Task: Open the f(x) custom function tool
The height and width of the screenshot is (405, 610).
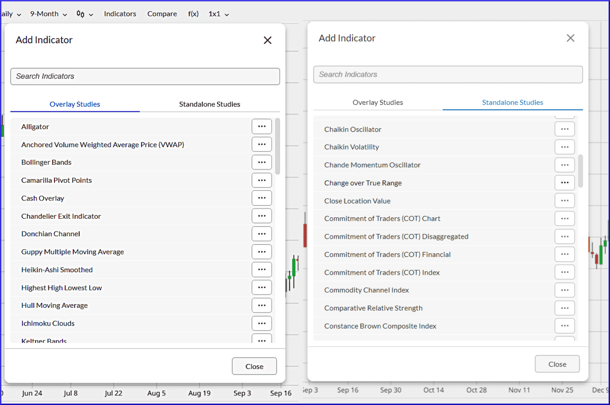Action: [193, 14]
